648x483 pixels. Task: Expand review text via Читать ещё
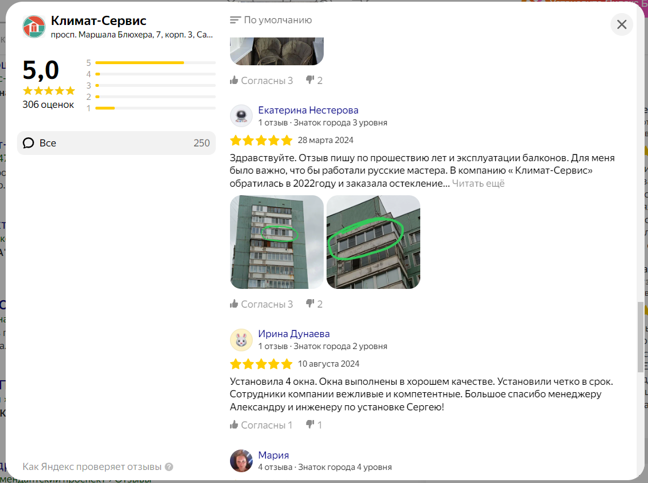point(478,183)
